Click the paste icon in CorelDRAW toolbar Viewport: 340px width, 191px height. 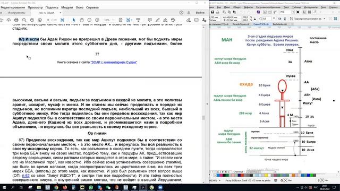coord(234,12)
